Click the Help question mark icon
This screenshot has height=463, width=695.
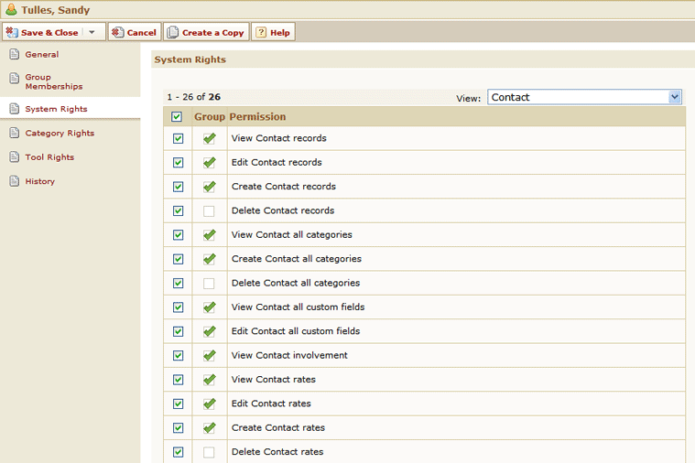[x=261, y=32]
